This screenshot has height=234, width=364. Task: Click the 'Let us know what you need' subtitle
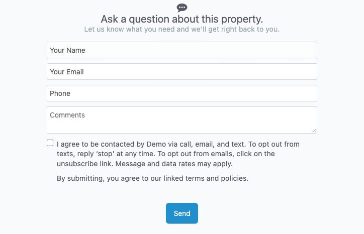182,29
